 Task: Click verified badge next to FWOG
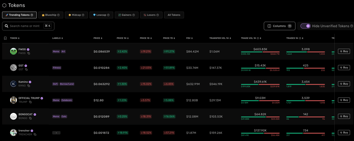point(28,49)
